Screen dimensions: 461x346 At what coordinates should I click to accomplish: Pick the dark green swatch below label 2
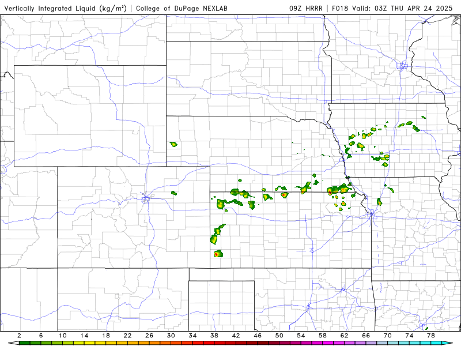coord(25,343)
